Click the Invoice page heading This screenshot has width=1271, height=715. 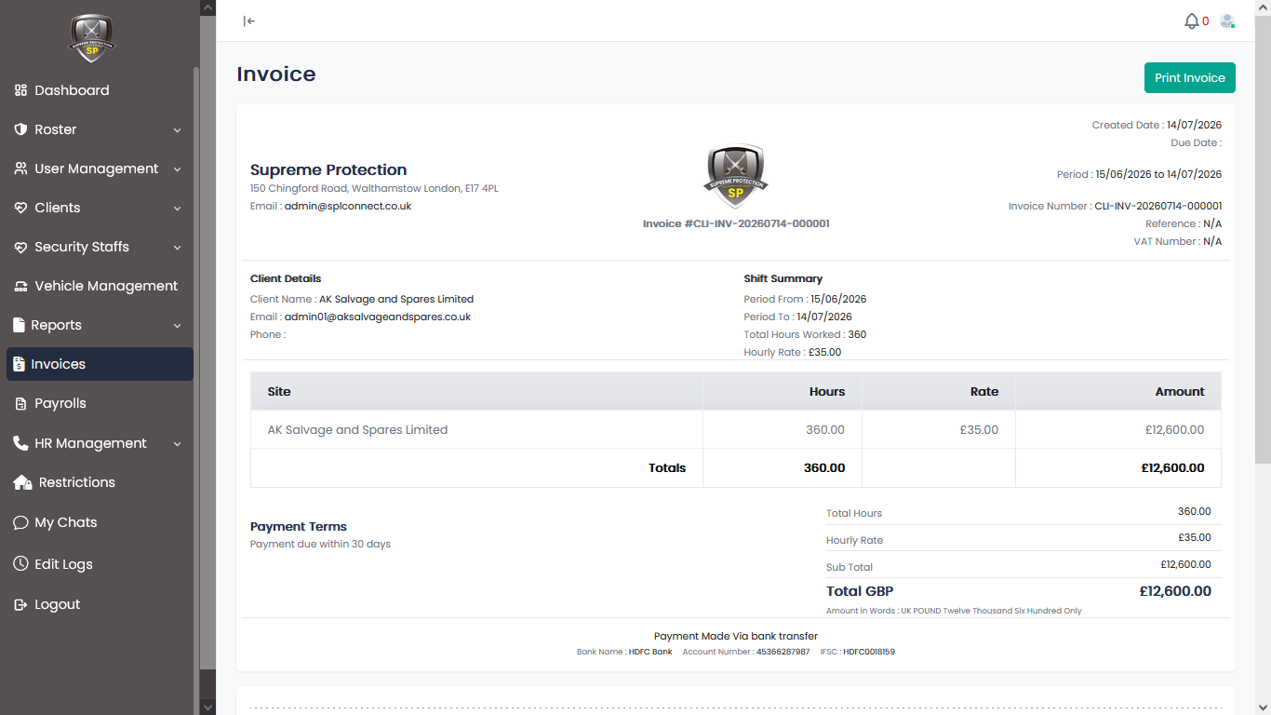(x=276, y=74)
